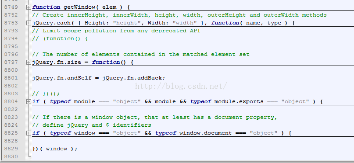The width and height of the screenshot is (354, 163).
Task: Click the closing '})( window );' line
Action: pos(55,149)
